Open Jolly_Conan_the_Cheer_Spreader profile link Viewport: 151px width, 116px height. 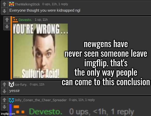coord(40,100)
